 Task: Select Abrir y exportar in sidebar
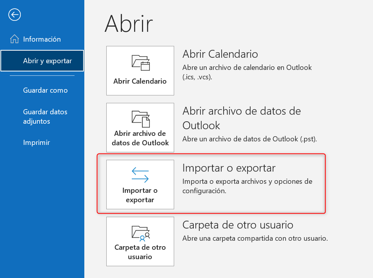(42, 61)
